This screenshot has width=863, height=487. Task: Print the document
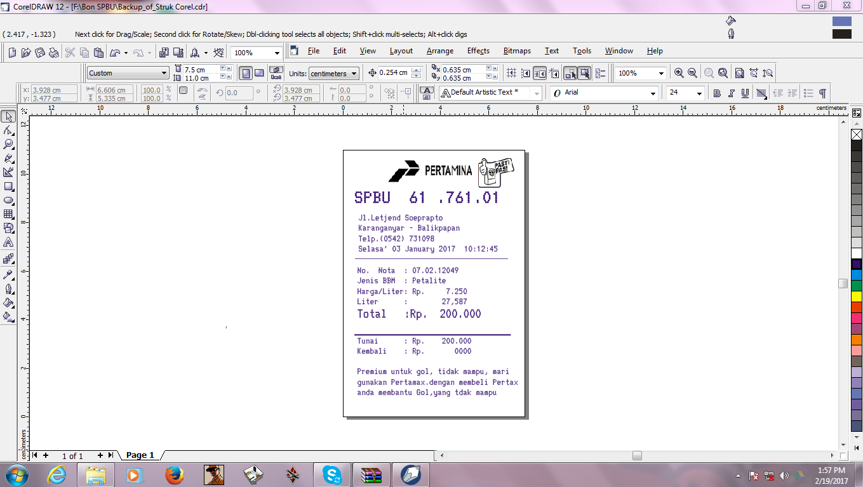(54, 53)
